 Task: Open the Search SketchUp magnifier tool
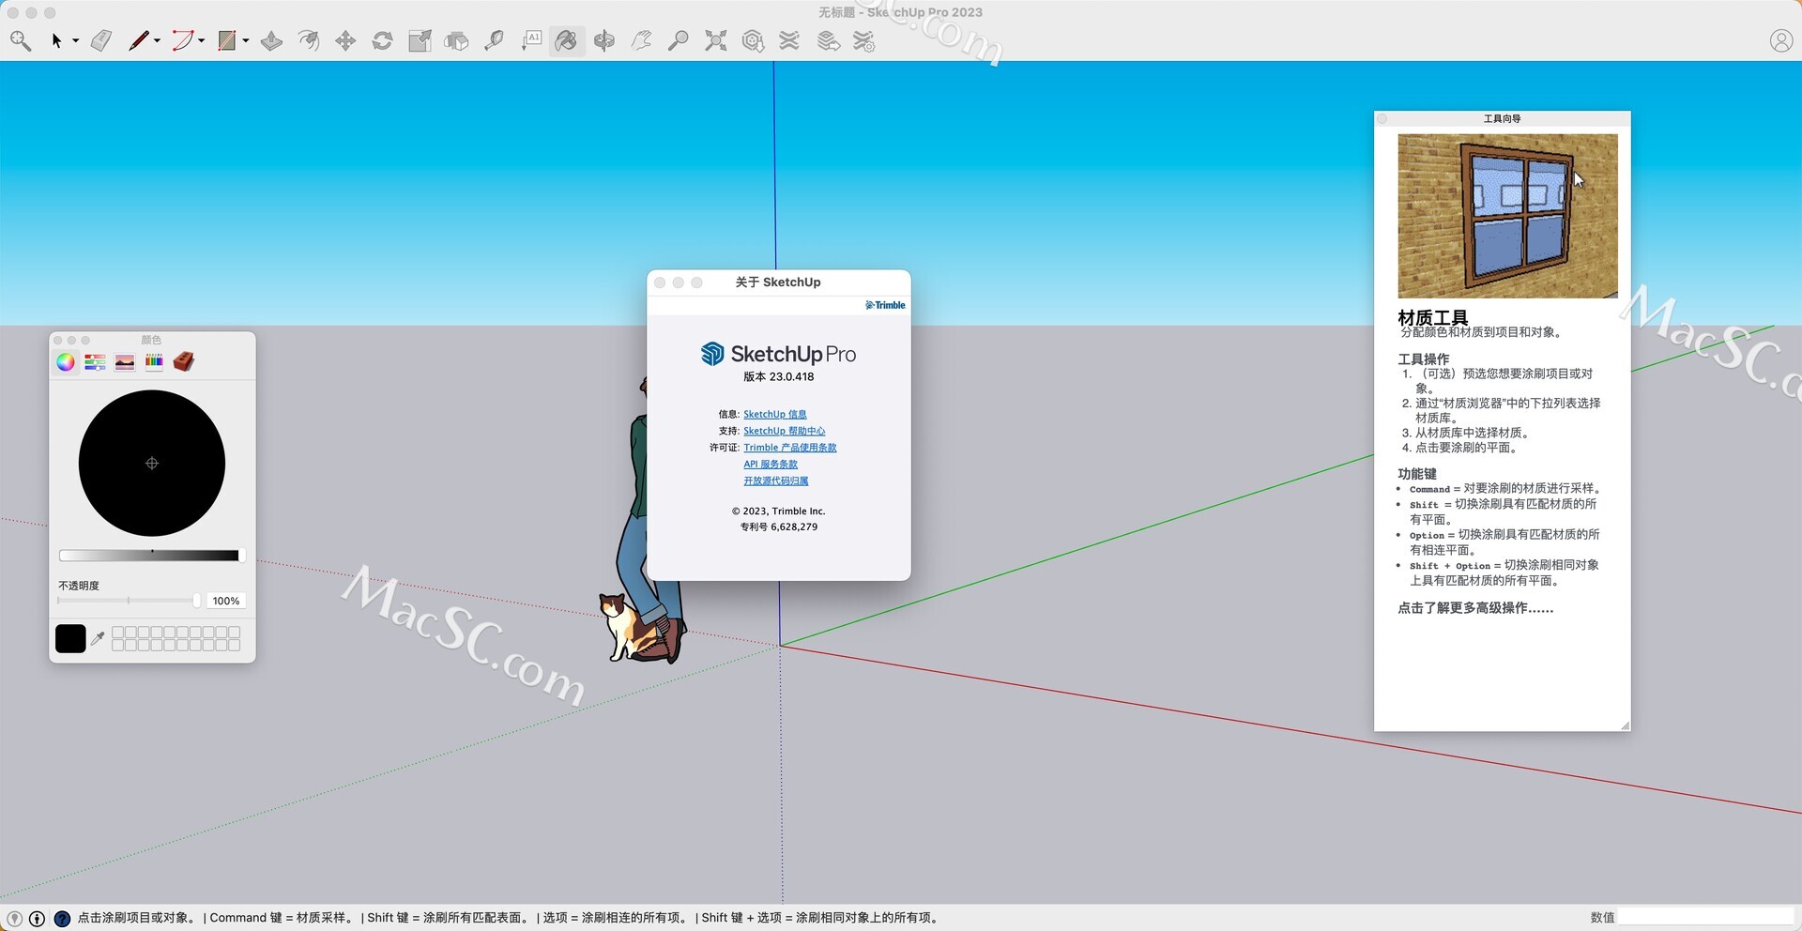tap(21, 40)
